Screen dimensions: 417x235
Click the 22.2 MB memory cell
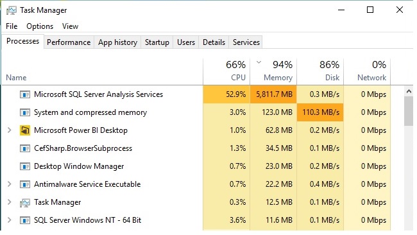pyautogui.click(x=273, y=184)
